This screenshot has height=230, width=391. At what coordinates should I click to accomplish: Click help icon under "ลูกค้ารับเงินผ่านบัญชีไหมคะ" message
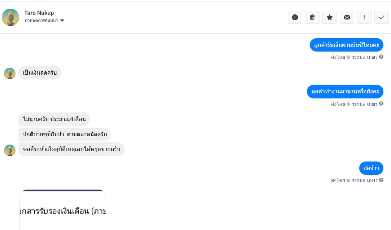coord(381,57)
